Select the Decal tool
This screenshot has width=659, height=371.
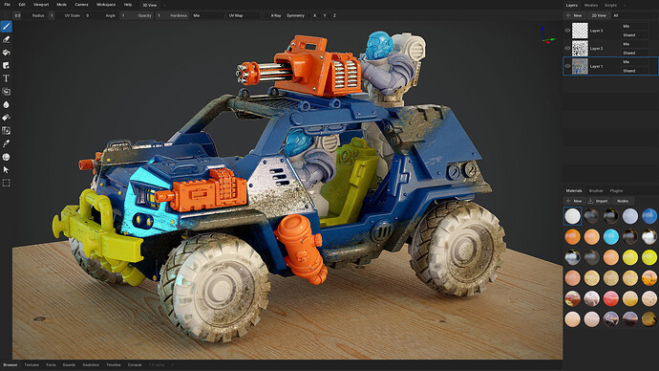point(6,66)
